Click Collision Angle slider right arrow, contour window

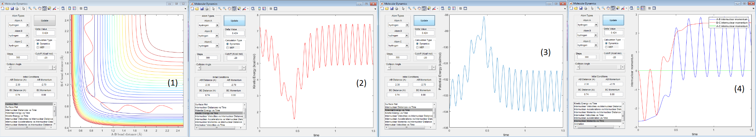click(x=54, y=68)
